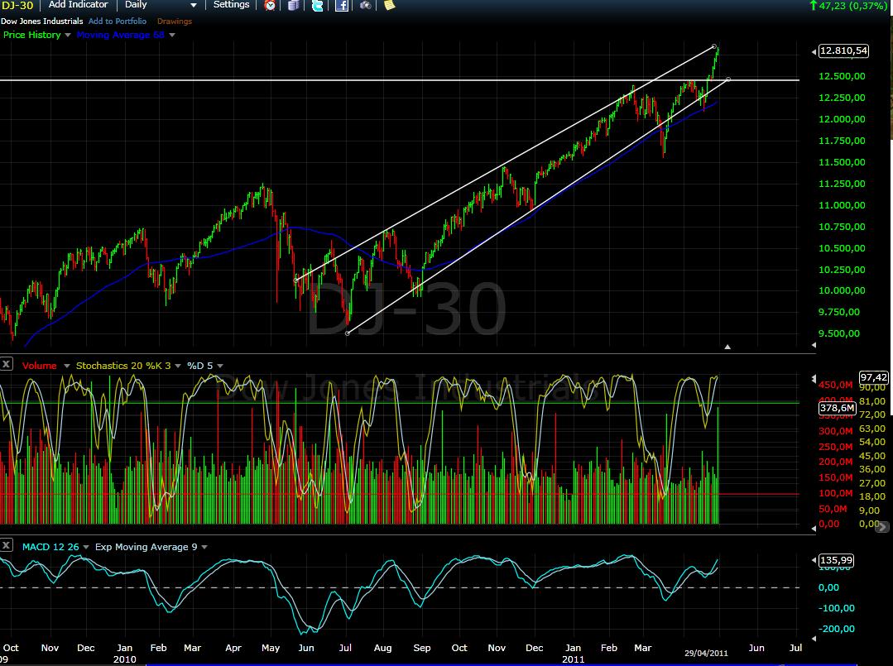The width and height of the screenshot is (893, 666).
Task: Open the Drawings link
Action: click(x=175, y=21)
